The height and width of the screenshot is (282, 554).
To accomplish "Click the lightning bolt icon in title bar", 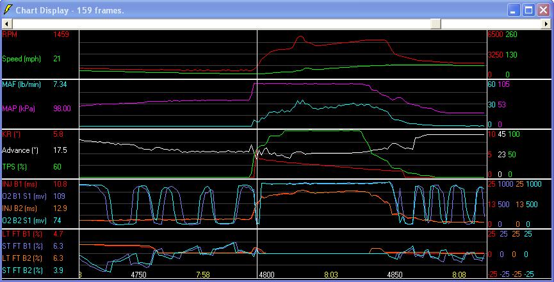I will click(x=8, y=10).
